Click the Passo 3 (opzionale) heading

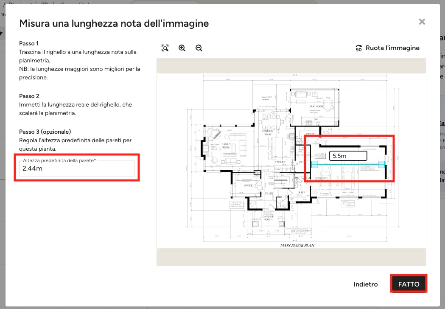[x=45, y=132]
